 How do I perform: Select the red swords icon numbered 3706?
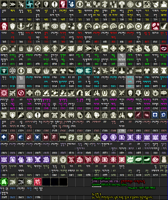38,182
